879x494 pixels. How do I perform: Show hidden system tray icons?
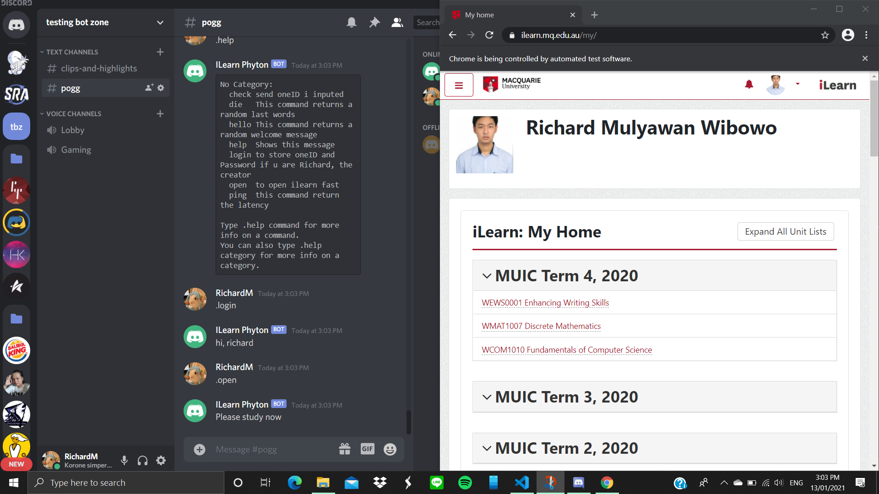pos(724,483)
